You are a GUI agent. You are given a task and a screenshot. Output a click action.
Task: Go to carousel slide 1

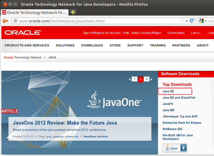(x=135, y=79)
